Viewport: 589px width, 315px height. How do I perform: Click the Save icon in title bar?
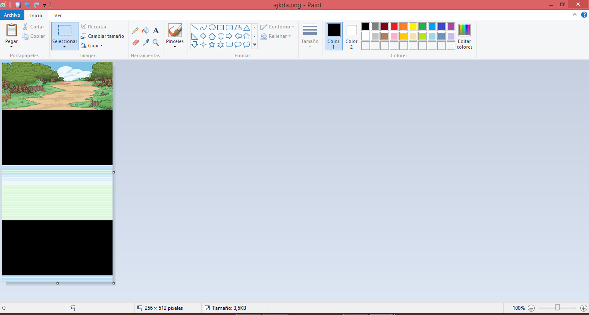pyautogui.click(x=18, y=5)
